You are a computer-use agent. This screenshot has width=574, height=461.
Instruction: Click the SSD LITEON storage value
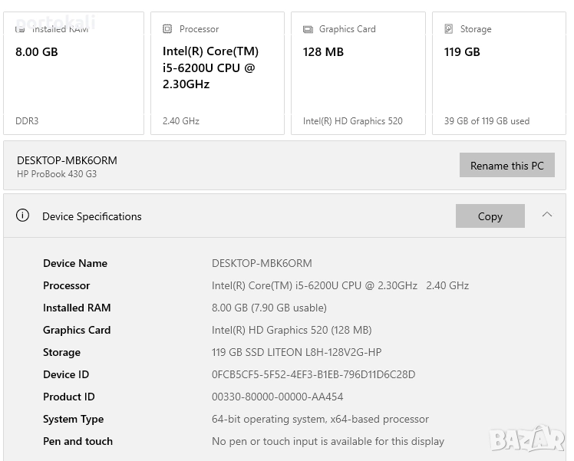click(x=296, y=352)
